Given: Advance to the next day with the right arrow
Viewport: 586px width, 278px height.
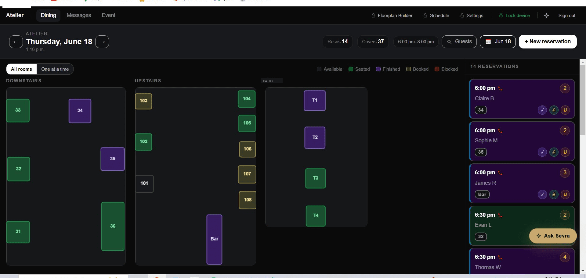Looking at the screenshot, I should coord(102,41).
